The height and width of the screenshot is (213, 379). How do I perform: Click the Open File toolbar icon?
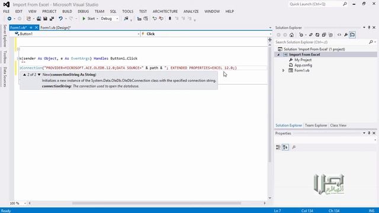pyautogui.click(x=38, y=18)
